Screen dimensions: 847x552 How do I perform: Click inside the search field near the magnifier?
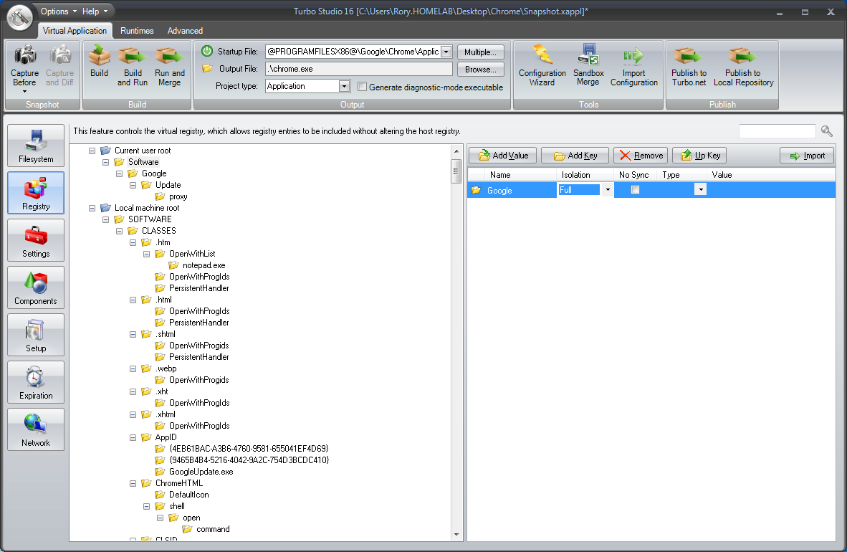pos(777,130)
